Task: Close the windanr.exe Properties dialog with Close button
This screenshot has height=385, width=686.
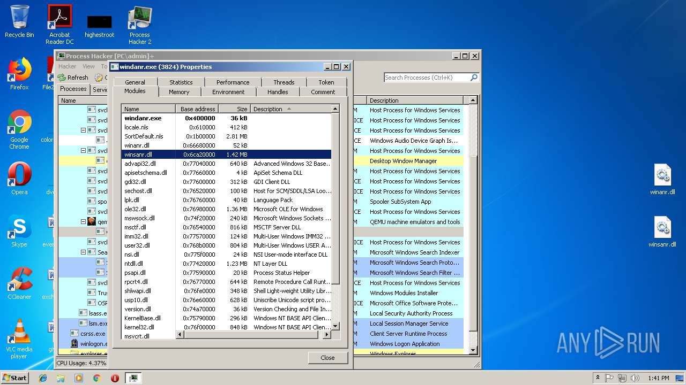Action: pyautogui.click(x=327, y=358)
